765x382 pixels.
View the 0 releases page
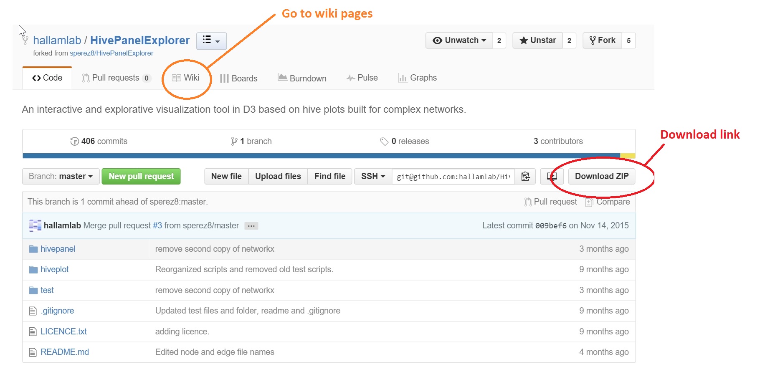pos(405,141)
